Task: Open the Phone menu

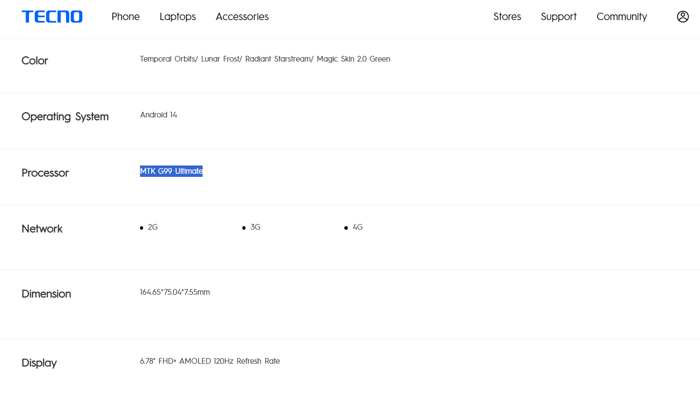Action: [126, 17]
